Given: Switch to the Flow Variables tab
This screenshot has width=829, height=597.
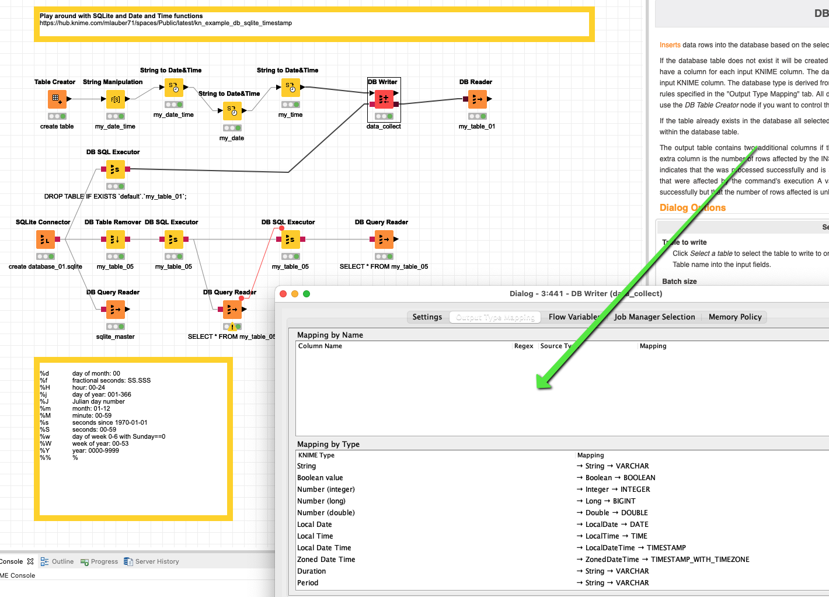Looking at the screenshot, I should pyautogui.click(x=574, y=317).
